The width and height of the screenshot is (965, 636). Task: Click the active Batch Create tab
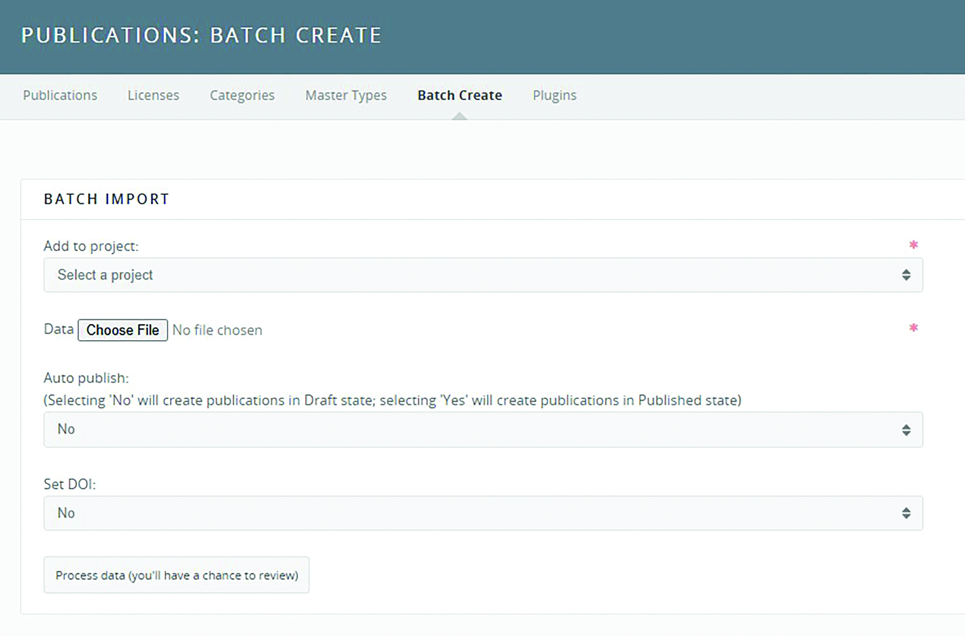point(460,95)
